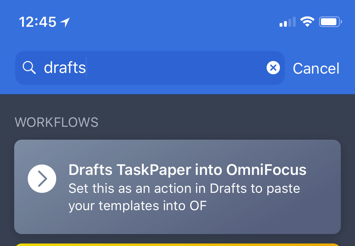Cancel the search

pyautogui.click(x=316, y=68)
